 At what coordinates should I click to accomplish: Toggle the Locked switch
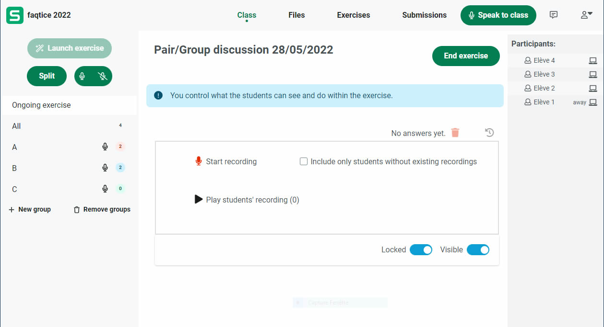tap(421, 250)
